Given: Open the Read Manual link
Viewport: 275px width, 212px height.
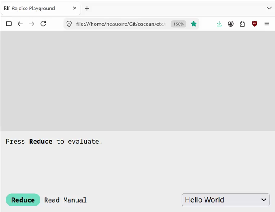Looking at the screenshot, I should [65, 200].
